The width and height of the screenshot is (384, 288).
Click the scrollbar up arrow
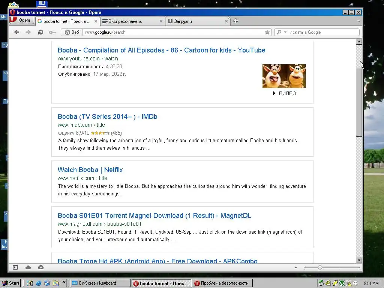pos(359,42)
